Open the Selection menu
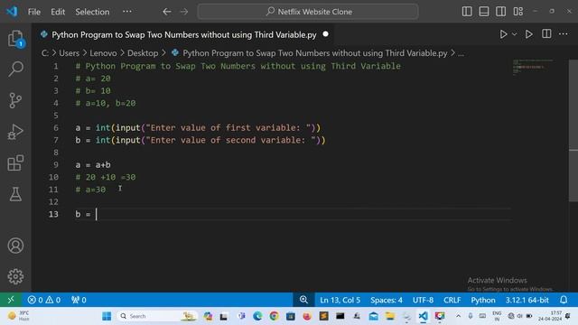 [x=92, y=12]
